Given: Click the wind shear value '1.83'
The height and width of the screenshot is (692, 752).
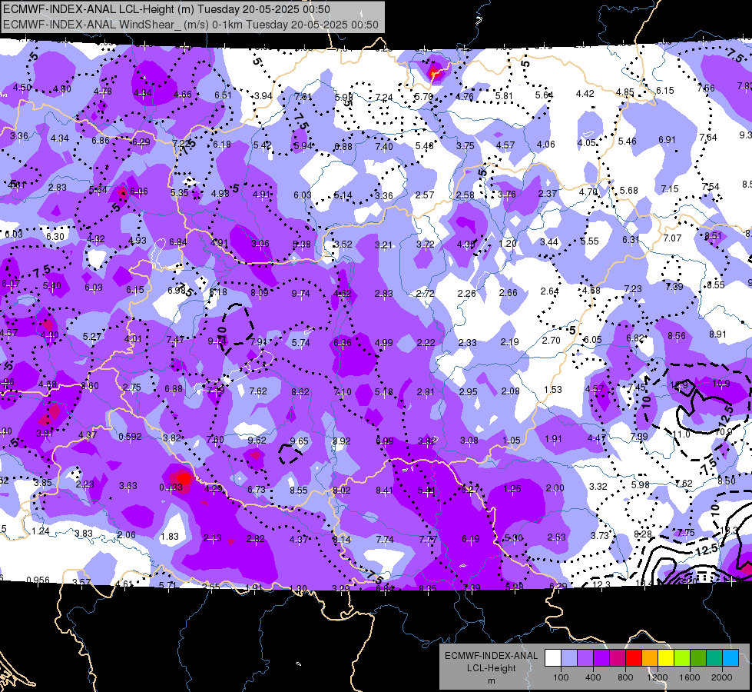Looking at the screenshot, I should (170, 537).
